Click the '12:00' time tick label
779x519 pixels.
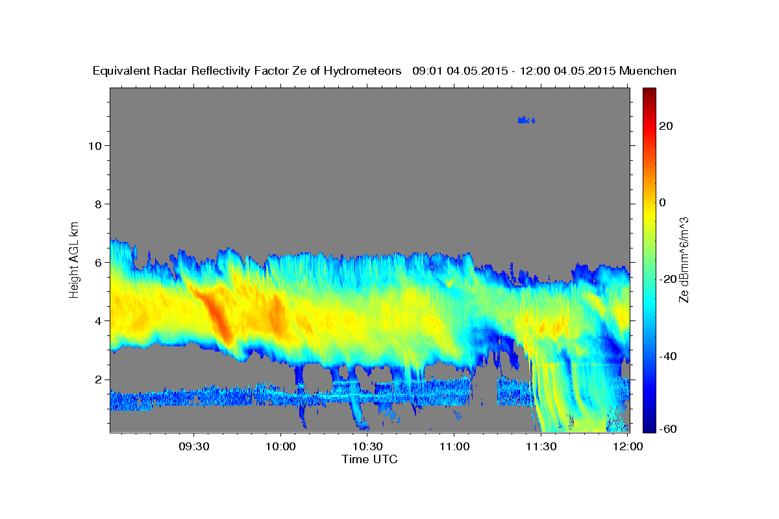[628, 446]
